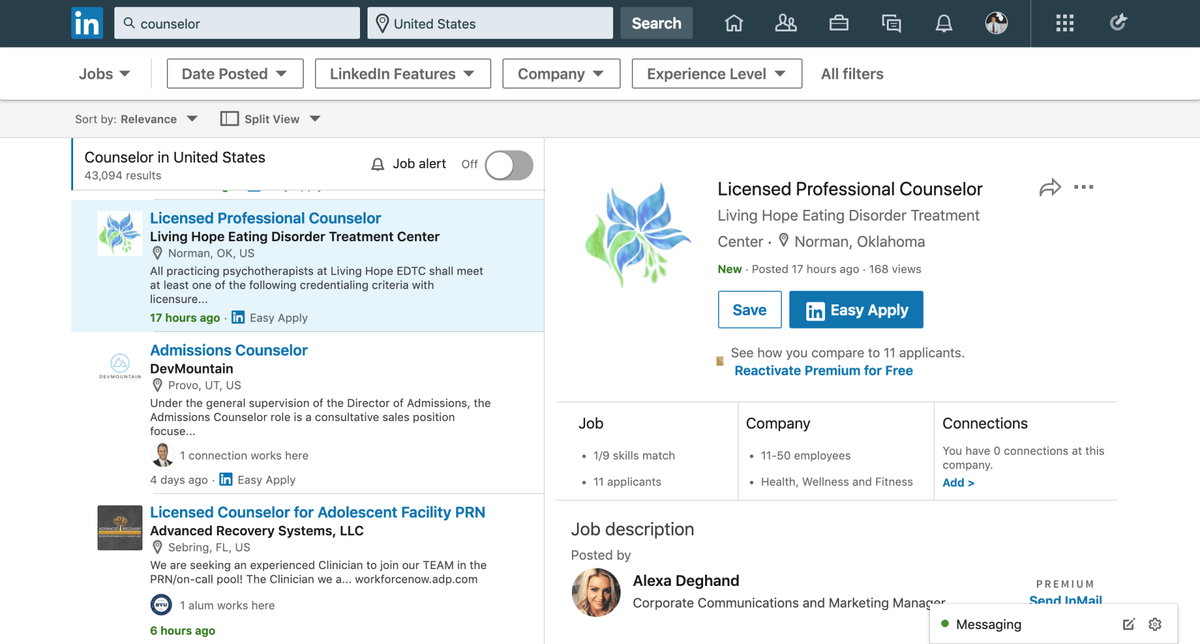Click 'Living Hope Eating Disorder Treatment Center' in list
Image resolution: width=1200 pixels, height=644 pixels.
(294, 237)
